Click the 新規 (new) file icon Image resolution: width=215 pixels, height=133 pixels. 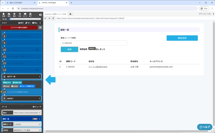click(x=3, y=14)
